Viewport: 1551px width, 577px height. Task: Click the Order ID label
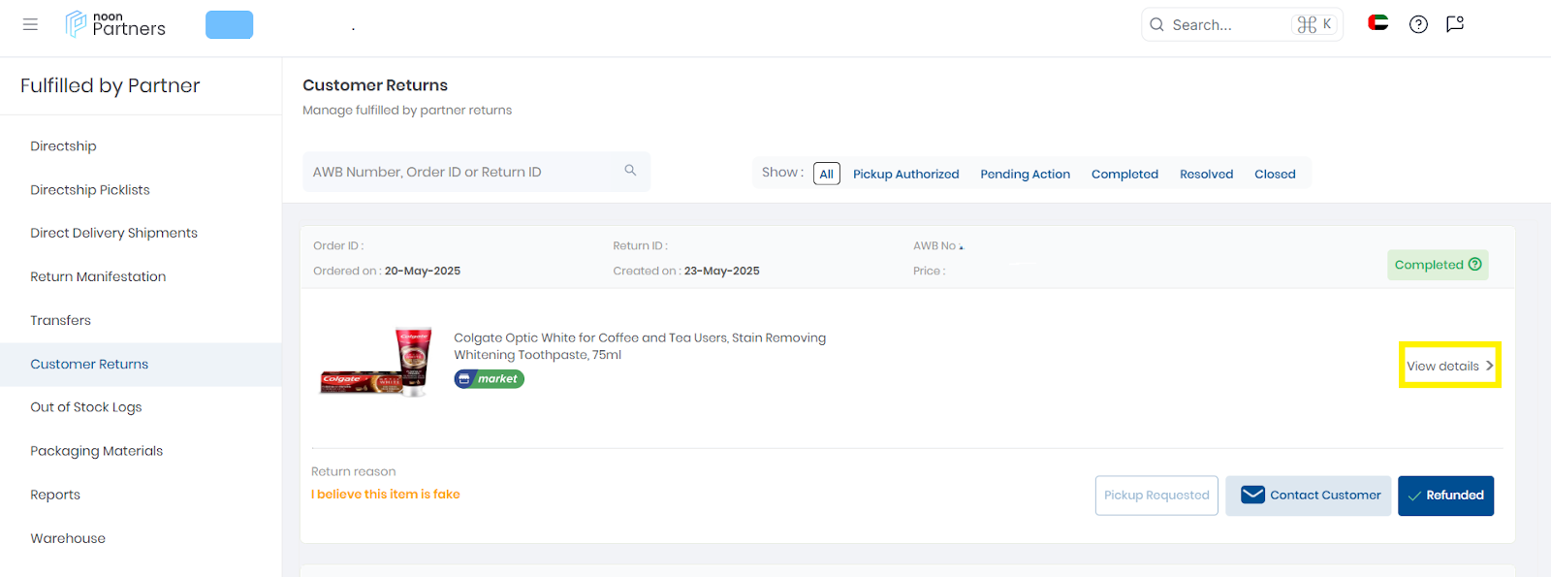(338, 246)
